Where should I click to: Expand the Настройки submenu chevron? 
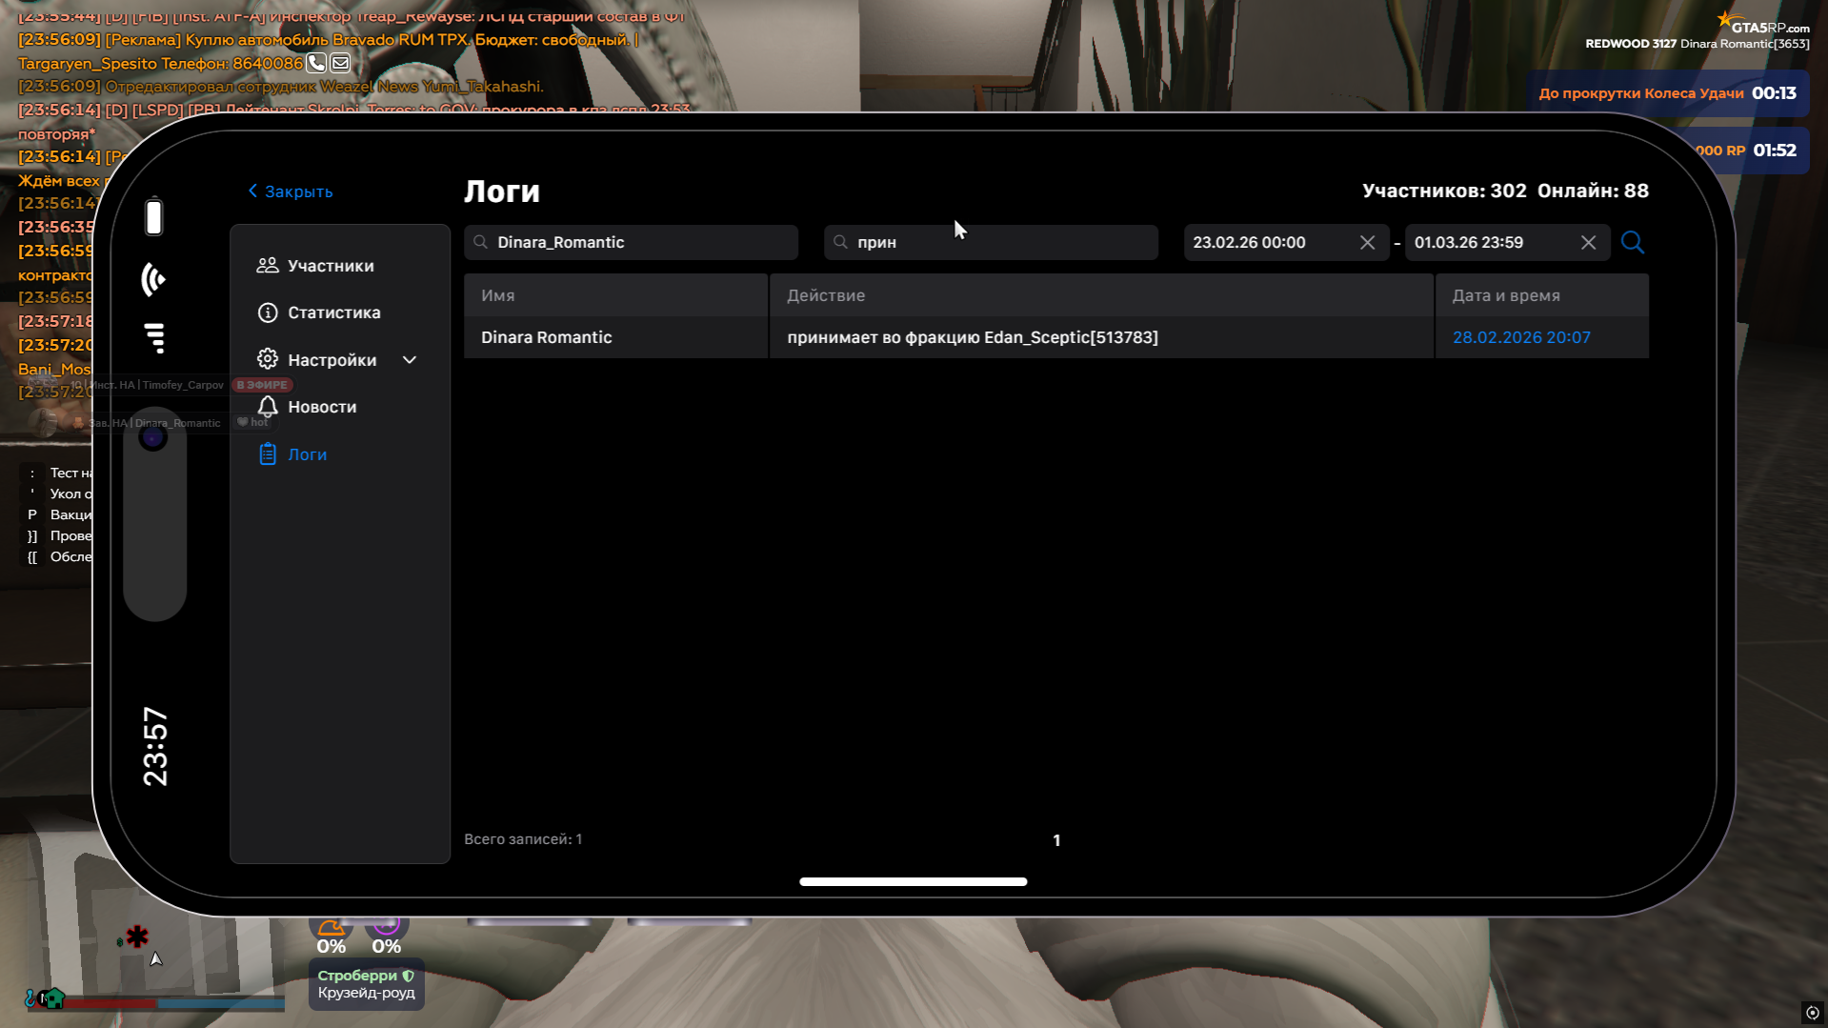coord(410,360)
